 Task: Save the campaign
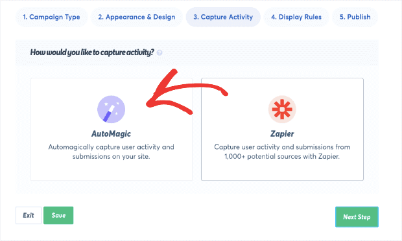[x=58, y=215]
